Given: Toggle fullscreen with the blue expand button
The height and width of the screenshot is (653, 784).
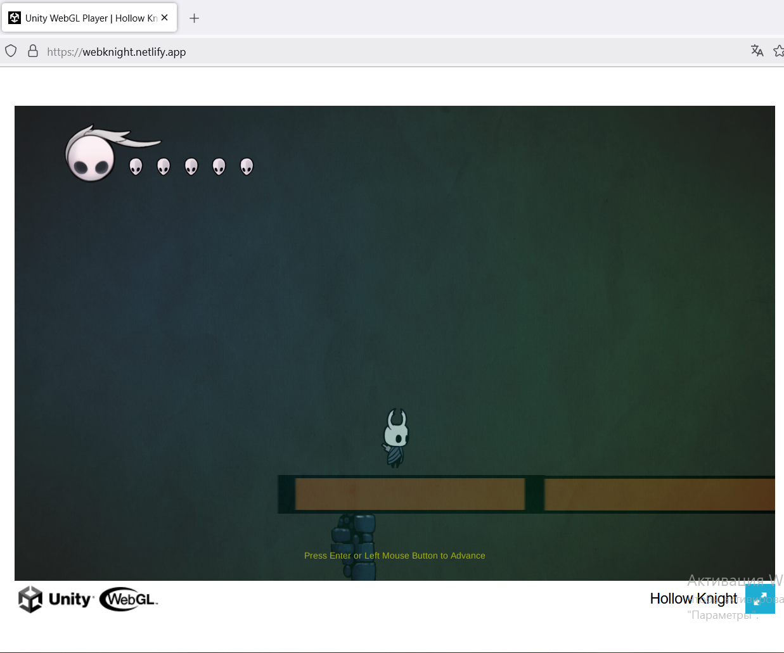Looking at the screenshot, I should tap(760, 599).
